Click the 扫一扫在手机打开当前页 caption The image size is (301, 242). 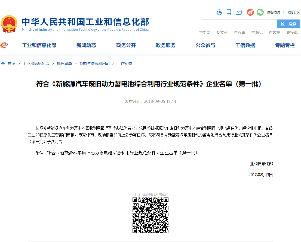pyautogui.click(x=150, y=194)
